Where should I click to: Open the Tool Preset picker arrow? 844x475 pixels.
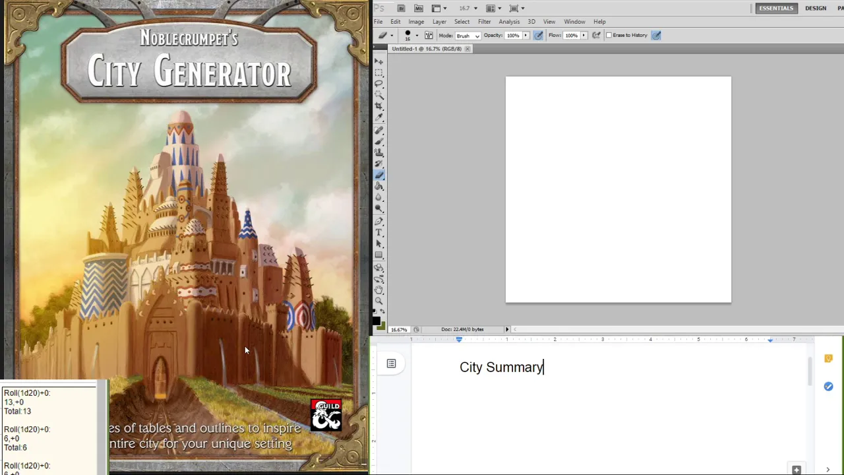[x=392, y=35]
